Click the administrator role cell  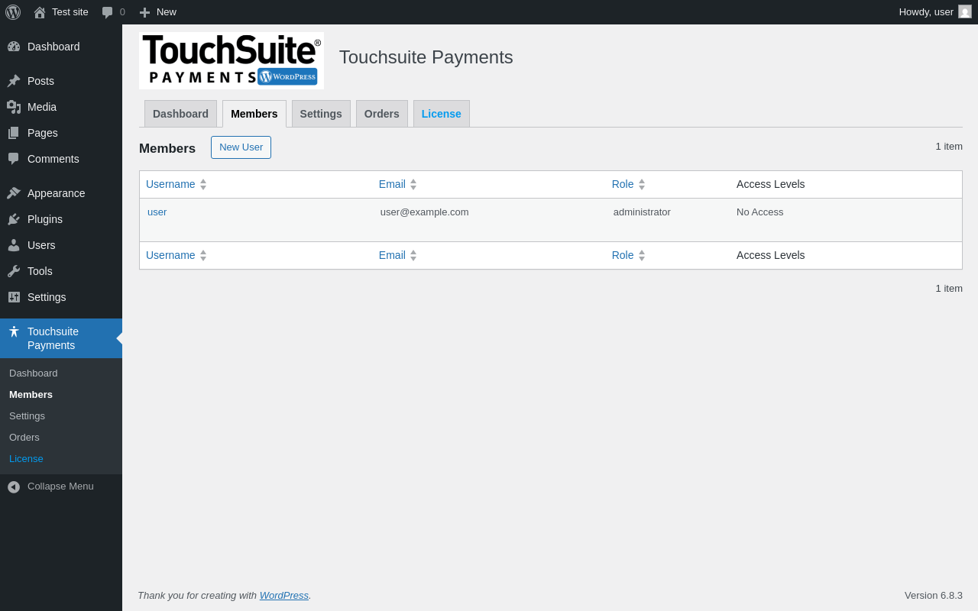click(x=642, y=212)
